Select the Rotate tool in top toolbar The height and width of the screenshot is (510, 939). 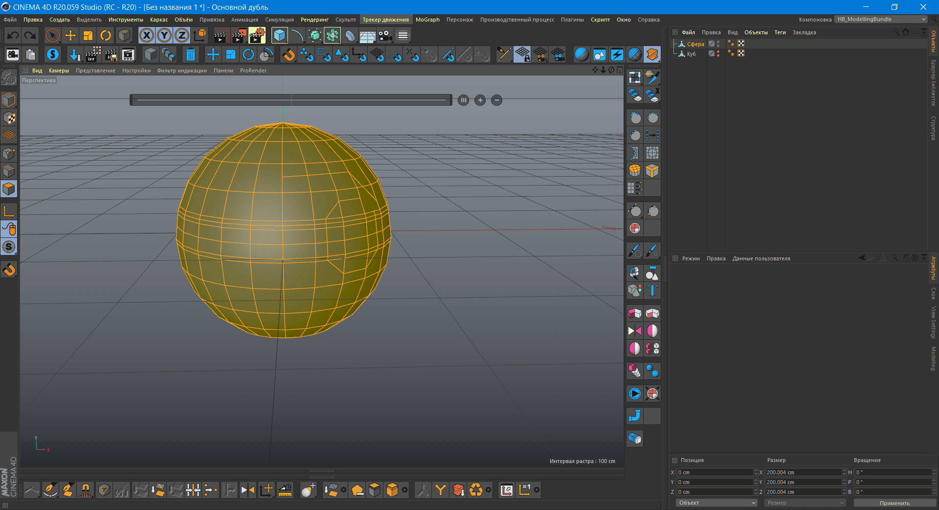pyautogui.click(x=106, y=35)
